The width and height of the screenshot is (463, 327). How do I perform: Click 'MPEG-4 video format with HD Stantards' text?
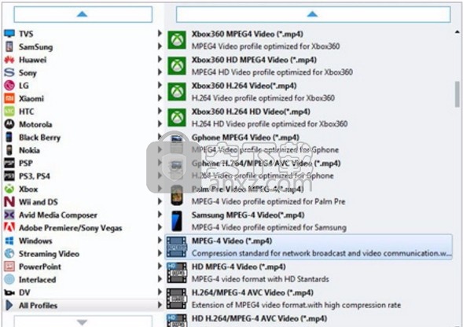tap(260, 279)
